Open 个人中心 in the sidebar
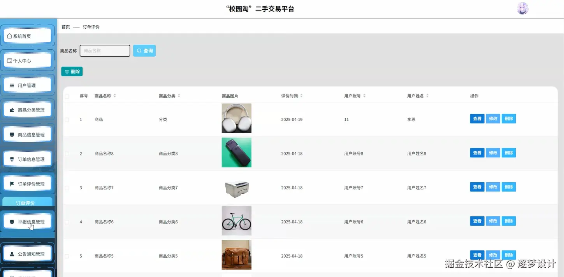This screenshot has height=277, width=564. (x=27, y=61)
